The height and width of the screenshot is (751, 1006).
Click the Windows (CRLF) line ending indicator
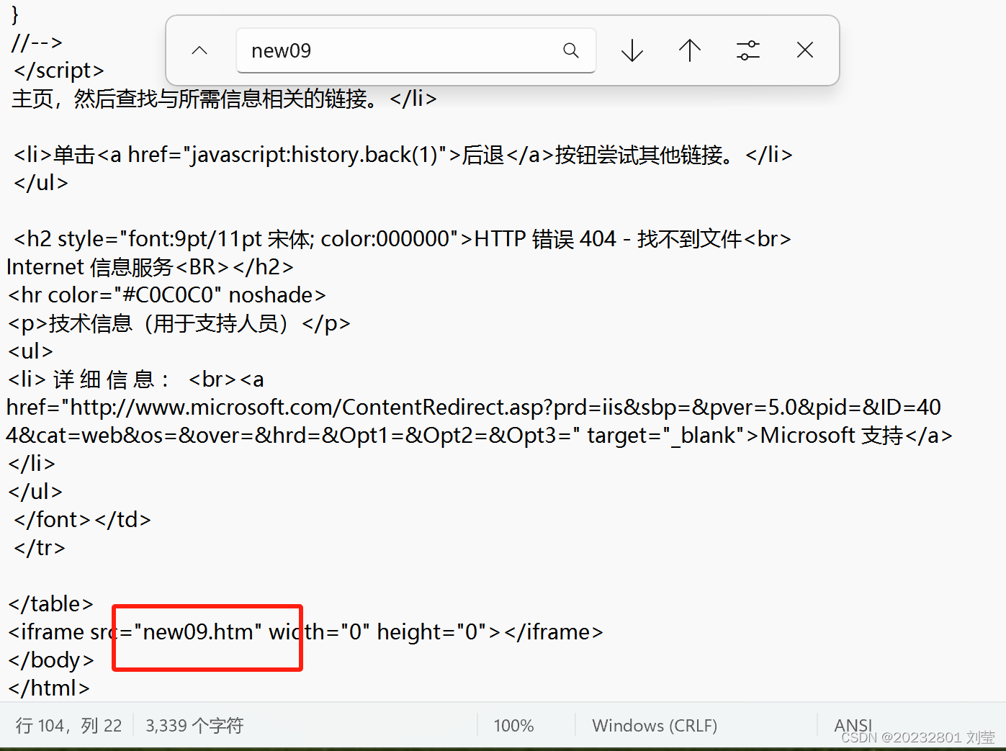point(655,725)
